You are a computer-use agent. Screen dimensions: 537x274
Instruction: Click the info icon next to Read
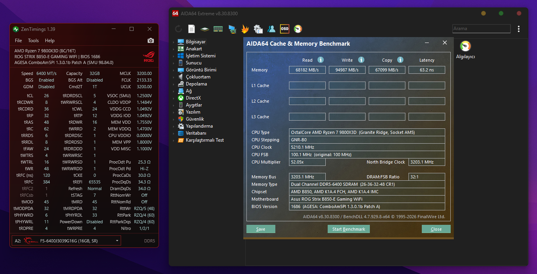[321, 60]
